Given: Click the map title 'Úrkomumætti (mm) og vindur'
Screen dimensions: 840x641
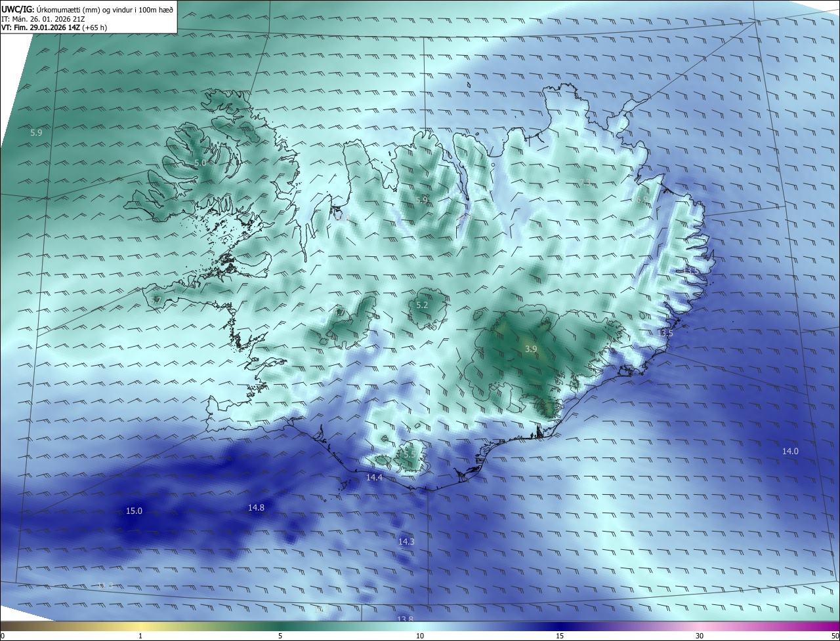Looking at the screenshot, I should coord(85,9).
